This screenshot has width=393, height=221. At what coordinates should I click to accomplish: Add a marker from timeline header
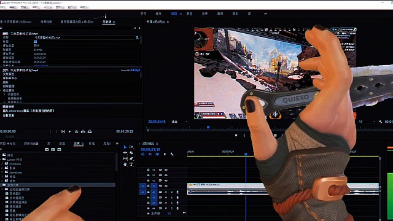[165, 154]
